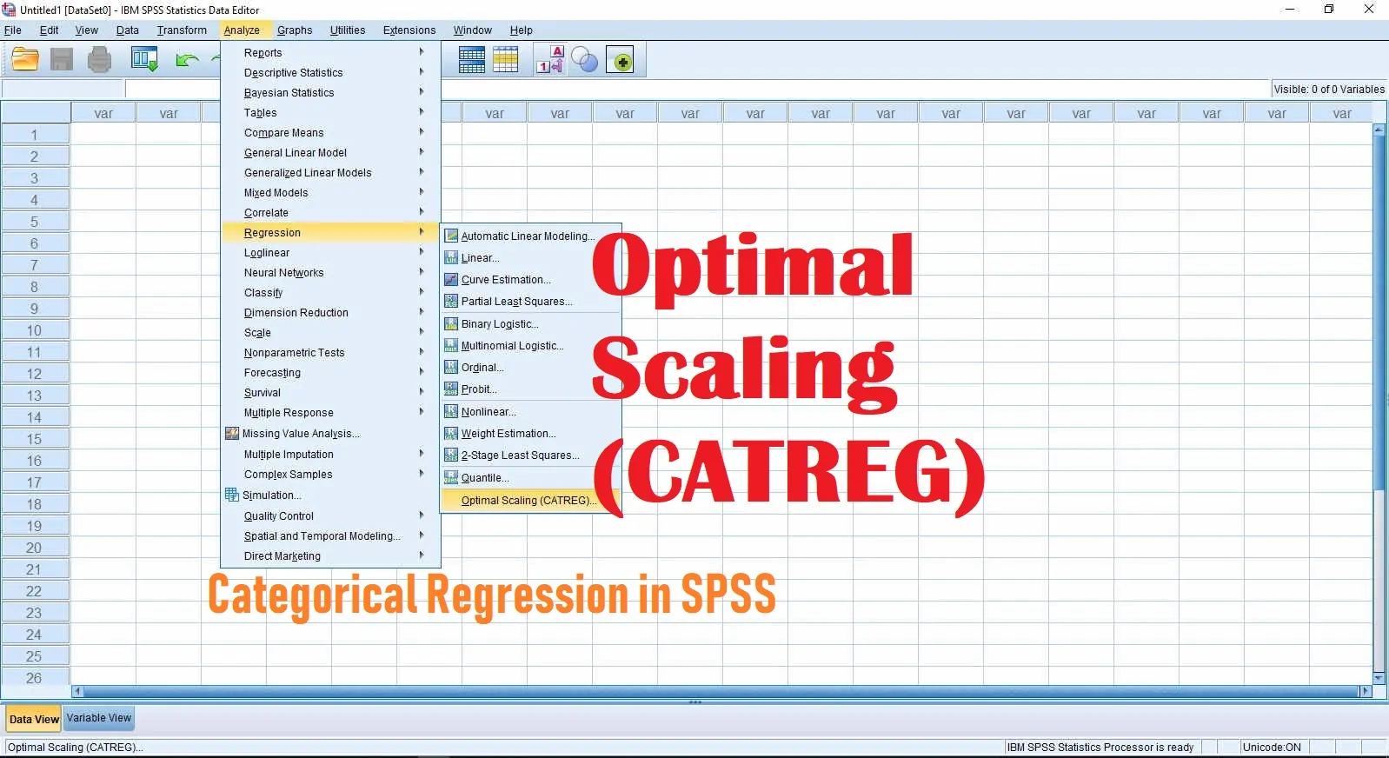Click the Multinomial Logistic icon
The height and width of the screenshot is (758, 1389).
coord(451,345)
